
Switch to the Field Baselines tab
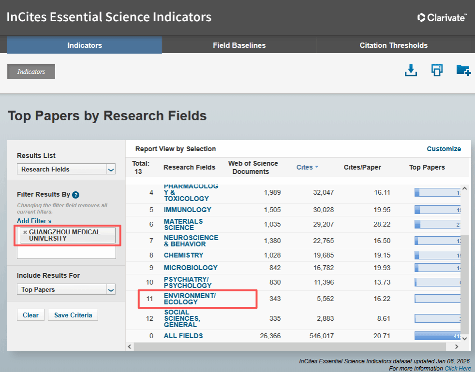[x=239, y=45]
